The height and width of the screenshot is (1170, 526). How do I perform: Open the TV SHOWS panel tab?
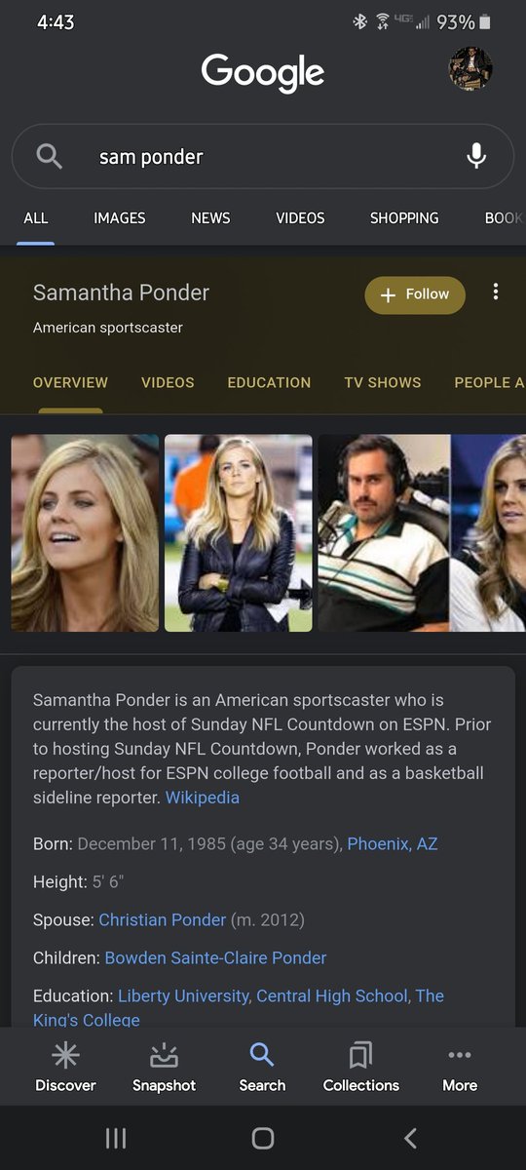click(x=383, y=382)
